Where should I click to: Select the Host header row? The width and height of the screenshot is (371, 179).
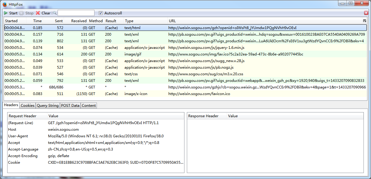[x=96, y=130]
